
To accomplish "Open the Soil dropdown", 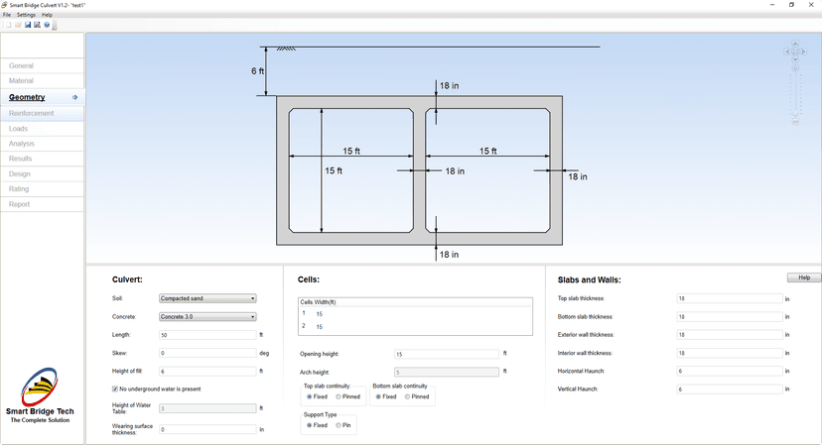I will [207, 298].
